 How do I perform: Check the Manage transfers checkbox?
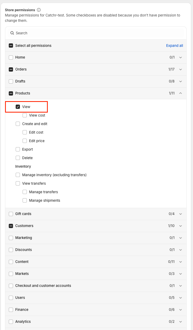click(25, 192)
